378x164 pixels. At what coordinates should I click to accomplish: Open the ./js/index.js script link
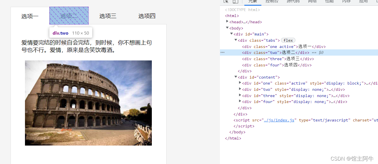pyautogui.click(x=279, y=120)
